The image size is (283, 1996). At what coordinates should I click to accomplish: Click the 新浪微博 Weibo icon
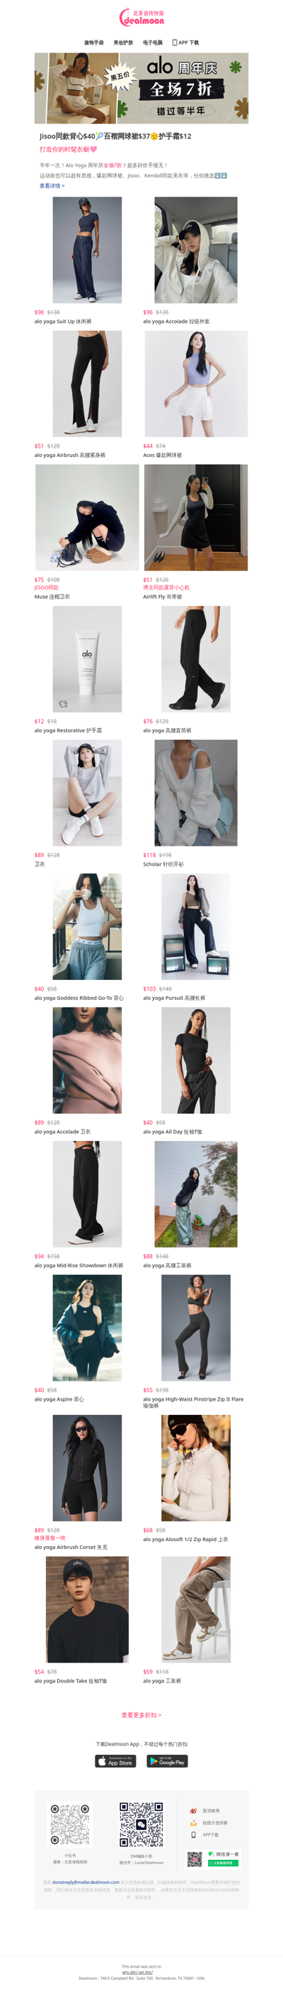pyautogui.click(x=193, y=1811)
